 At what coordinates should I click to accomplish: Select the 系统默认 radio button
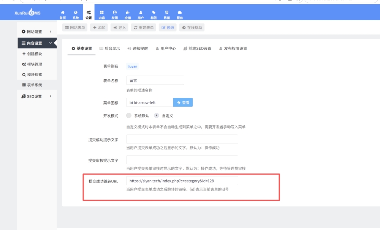(129, 115)
